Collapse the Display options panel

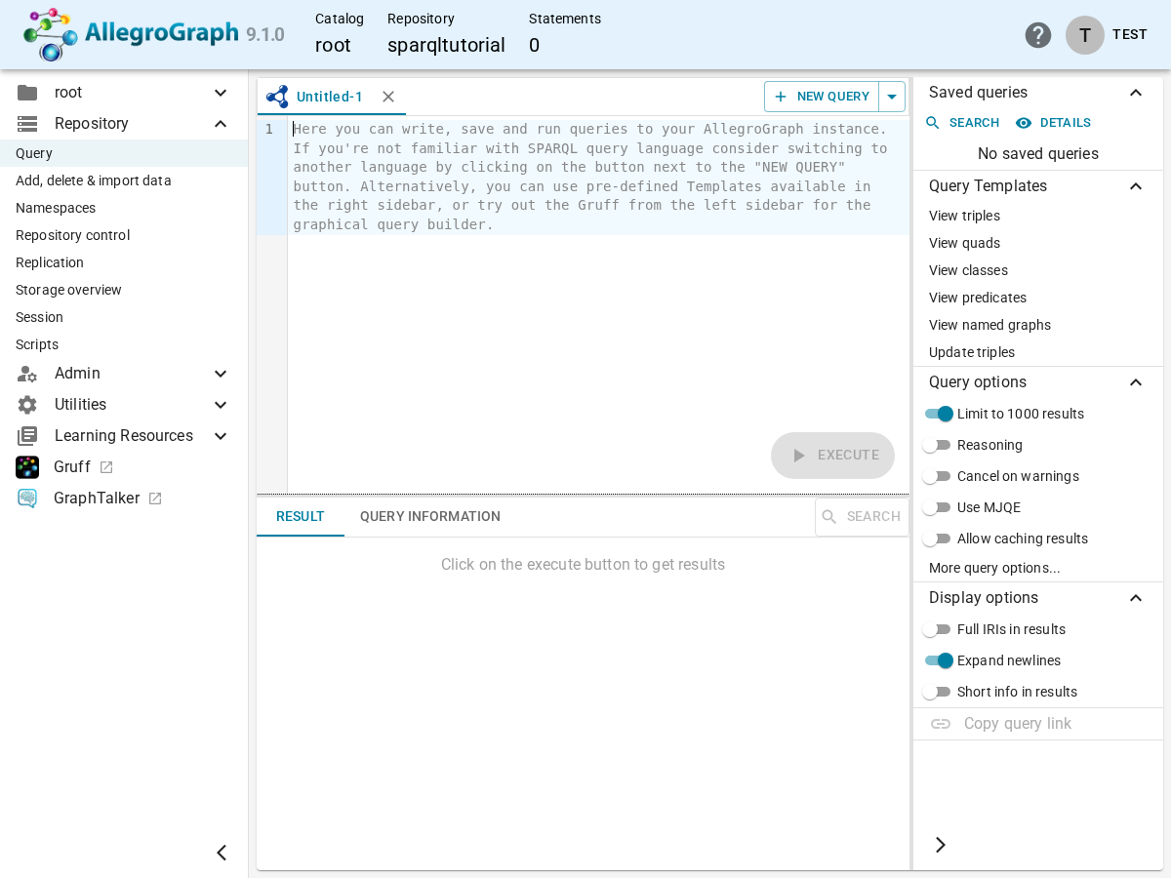[x=1136, y=598]
